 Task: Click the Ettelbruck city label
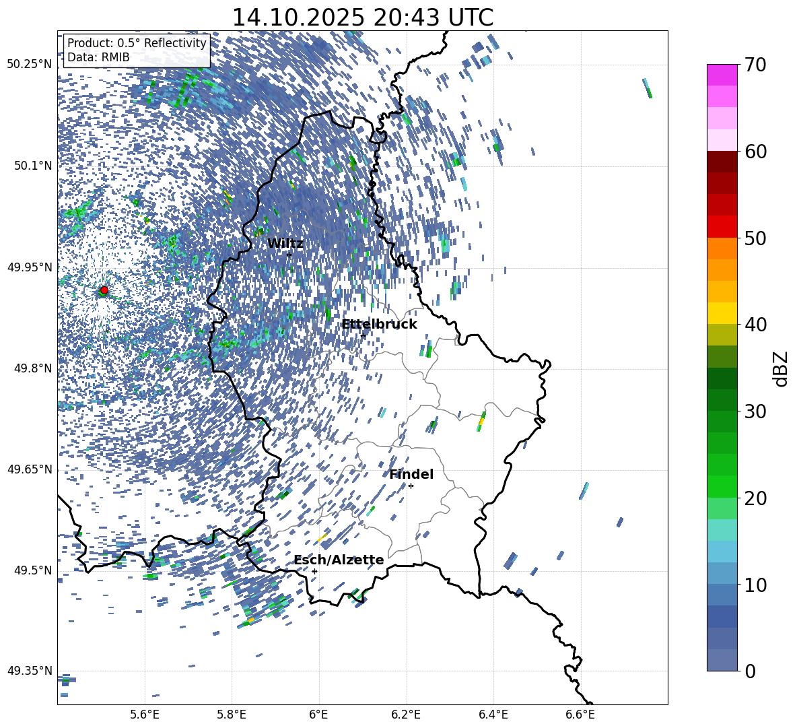click(x=379, y=325)
